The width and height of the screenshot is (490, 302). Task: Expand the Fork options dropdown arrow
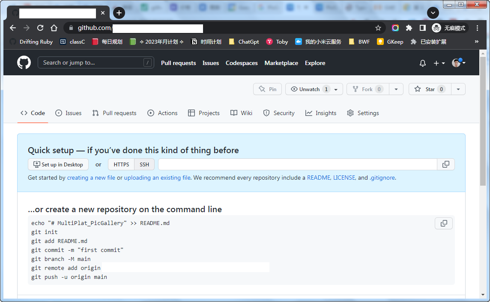tap(396, 89)
